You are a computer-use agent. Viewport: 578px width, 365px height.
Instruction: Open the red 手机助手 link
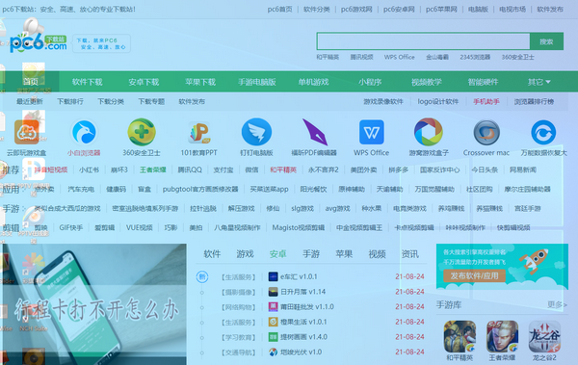pyautogui.click(x=486, y=101)
